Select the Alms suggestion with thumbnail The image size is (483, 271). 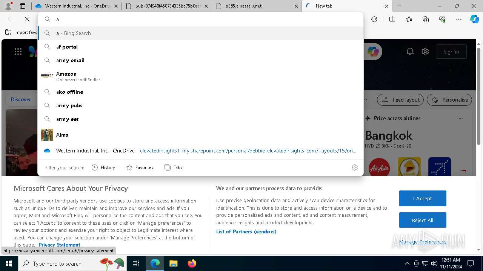pos(200,135)
